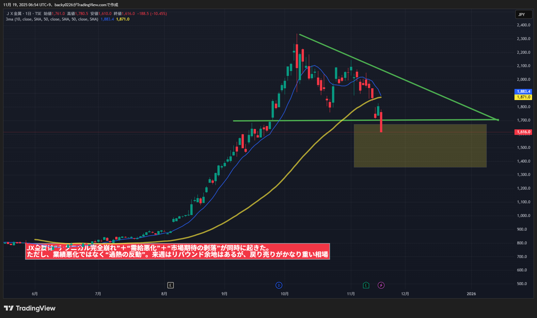The height and width of the screenshot is (318, 537).
Task: Click 12月 on the time axis
Action: (405, 294)
